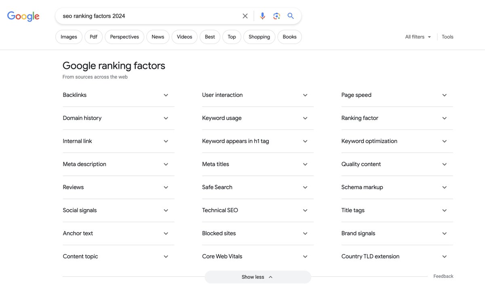
Task: Expand the Quality content chevron
Action: point(445,164)
